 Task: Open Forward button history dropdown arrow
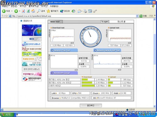click(x=19, y=11)
